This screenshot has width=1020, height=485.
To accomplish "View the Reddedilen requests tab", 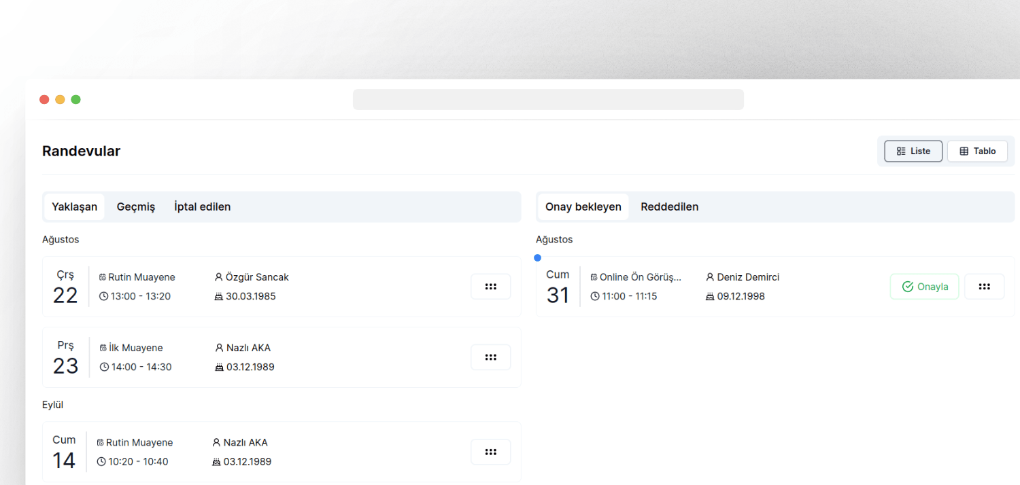I will [669, 207].
